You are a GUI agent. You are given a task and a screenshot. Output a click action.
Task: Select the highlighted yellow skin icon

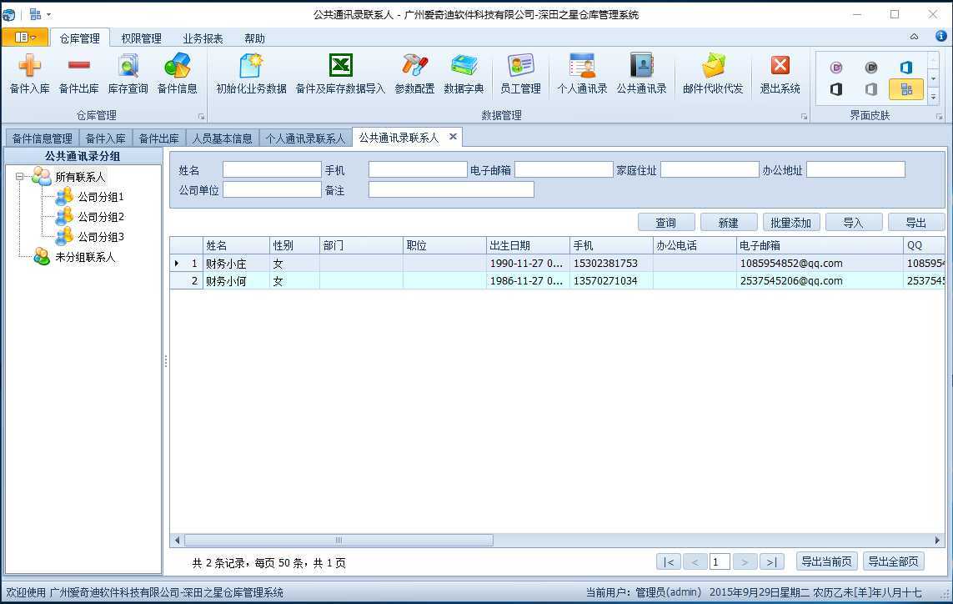906,89
